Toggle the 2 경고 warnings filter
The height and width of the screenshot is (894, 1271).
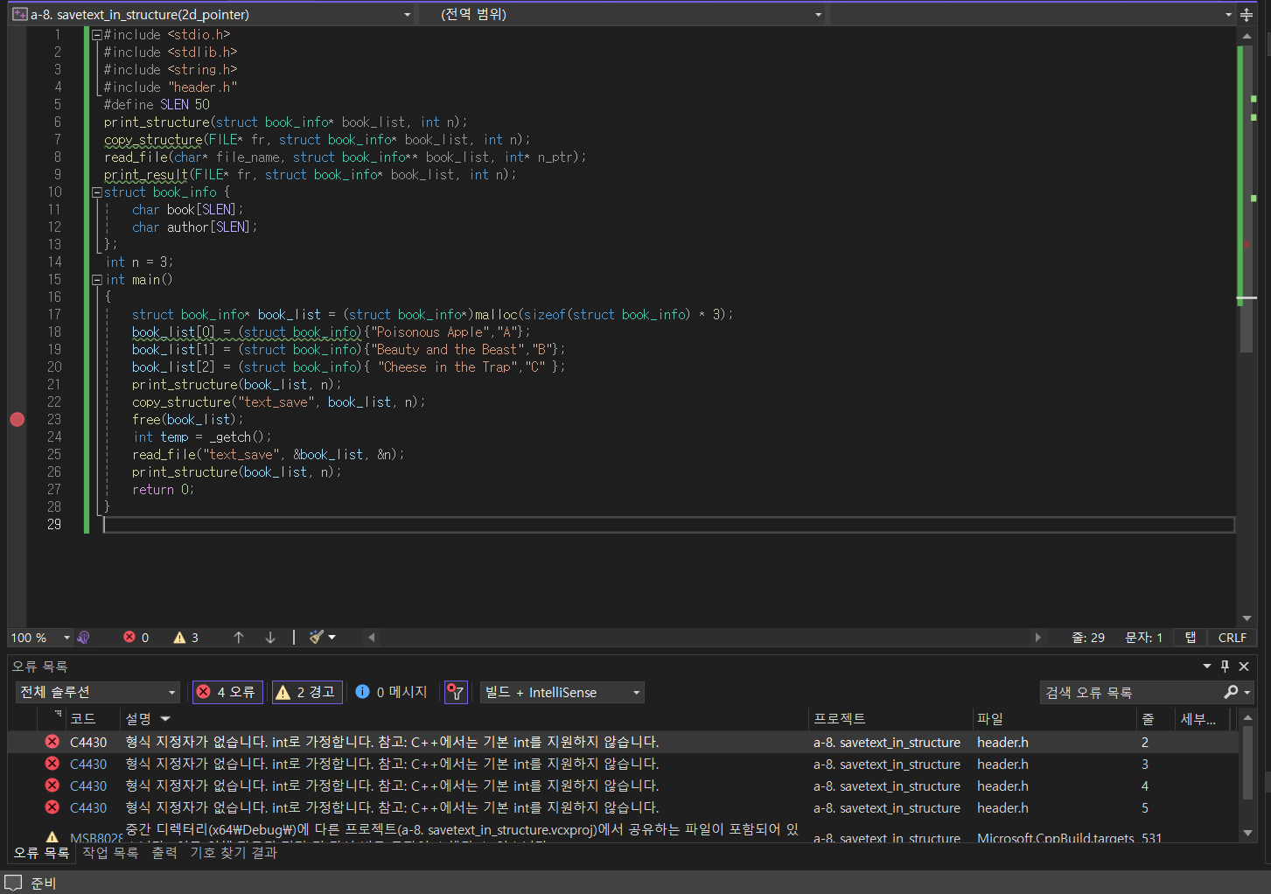click(307, 692)
